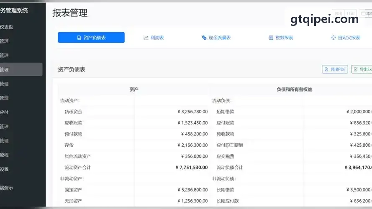The width and height of the screenshot is (372, 209).
Task: Click the value ¥1,523,450.00
Action: click(192, 123)
